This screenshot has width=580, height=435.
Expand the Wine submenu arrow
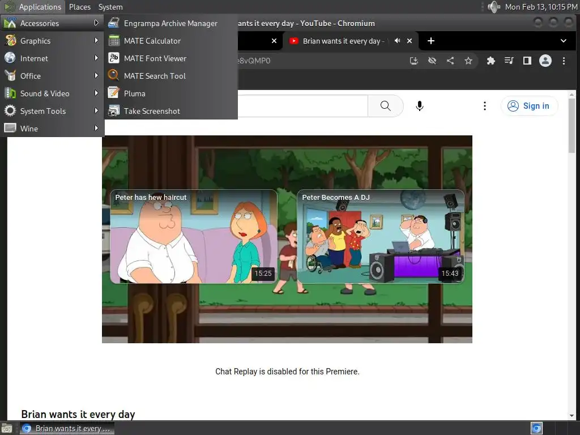(x=96, y=129)
